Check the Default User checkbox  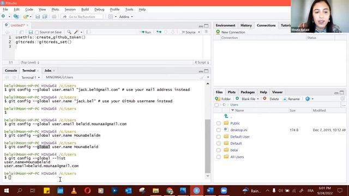pos(219,137)
